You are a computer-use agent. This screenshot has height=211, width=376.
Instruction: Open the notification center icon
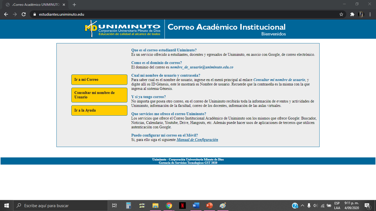367,205
